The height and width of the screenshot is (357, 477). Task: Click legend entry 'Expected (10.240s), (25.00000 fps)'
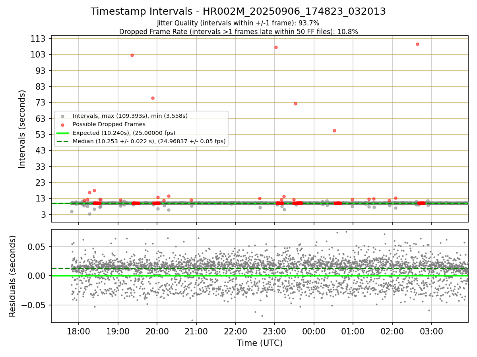pos(124,133)
